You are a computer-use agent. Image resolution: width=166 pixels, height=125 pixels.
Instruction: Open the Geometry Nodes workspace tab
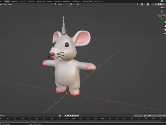tap(87, 1)
